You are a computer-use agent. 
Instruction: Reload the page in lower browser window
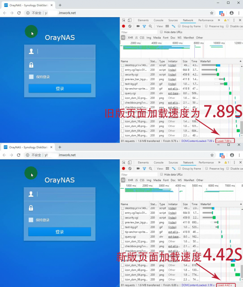point(18,155)
